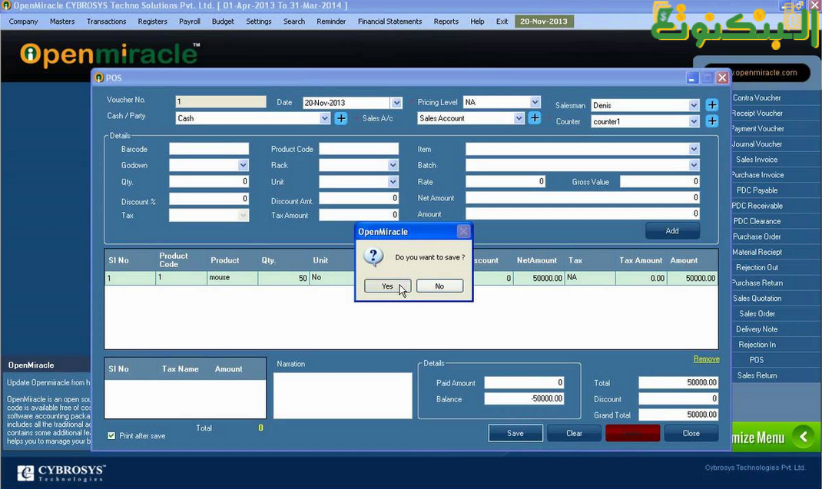This screenshot has height=489, width=822.
Task: Click the 50000.00 NetAmount grid cell
Action: (x=539, y=278)
